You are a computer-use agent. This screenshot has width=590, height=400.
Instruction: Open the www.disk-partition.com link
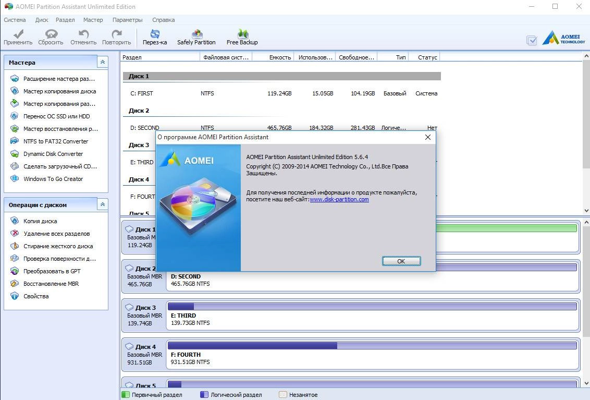[x=339, y=199]
